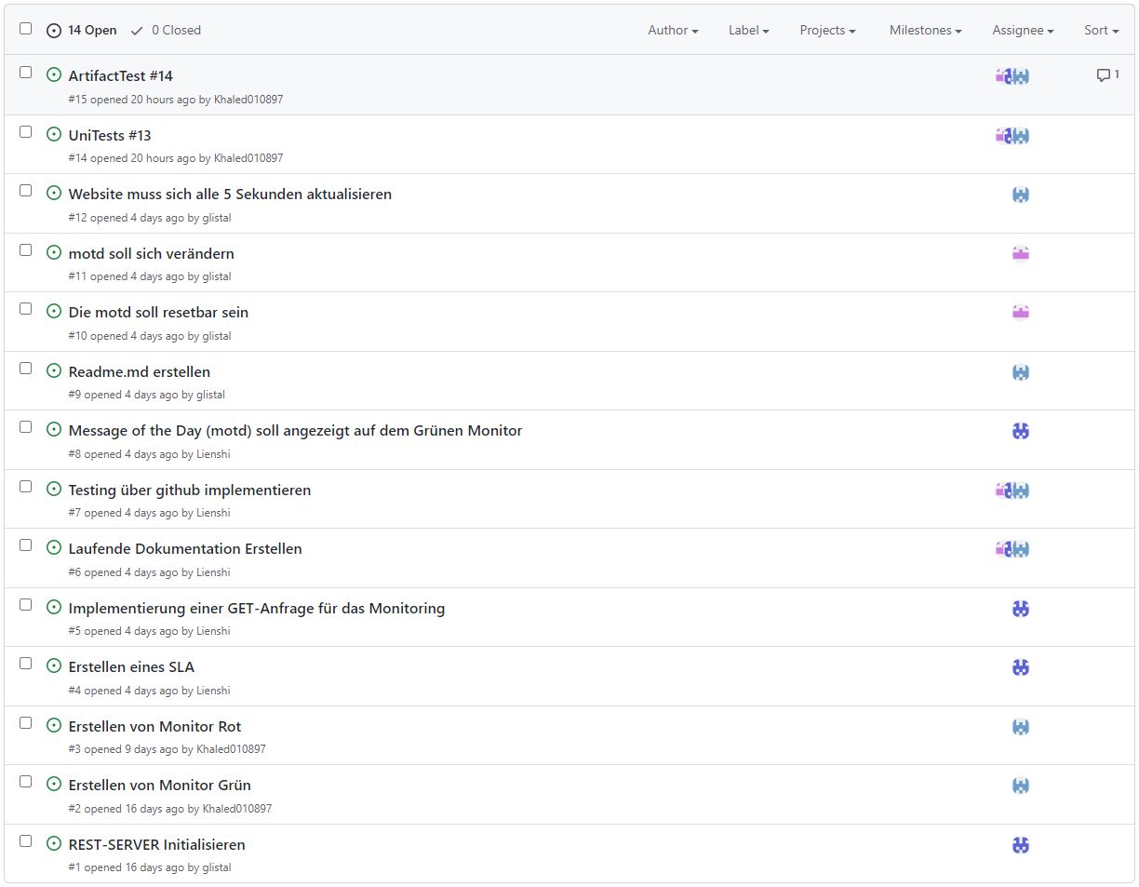
Task: Click author Khaled010897 under Erstellen von Monitor Rot
Action: (231, 749)
